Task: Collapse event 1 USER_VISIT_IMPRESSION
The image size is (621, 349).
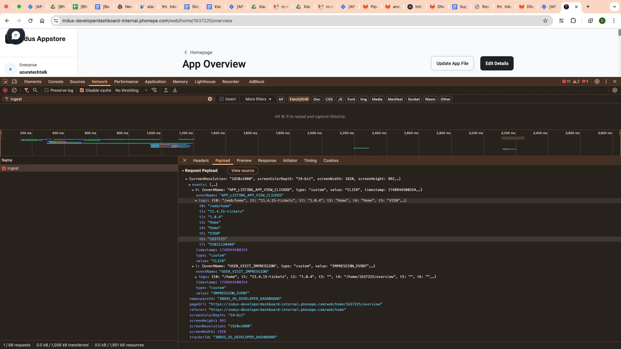Action: pos(193,266)
